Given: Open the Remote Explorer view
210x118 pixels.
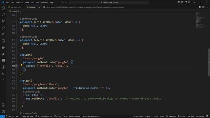Looking at the screenshot, I should pyautogui.click(x=3, y=41).
